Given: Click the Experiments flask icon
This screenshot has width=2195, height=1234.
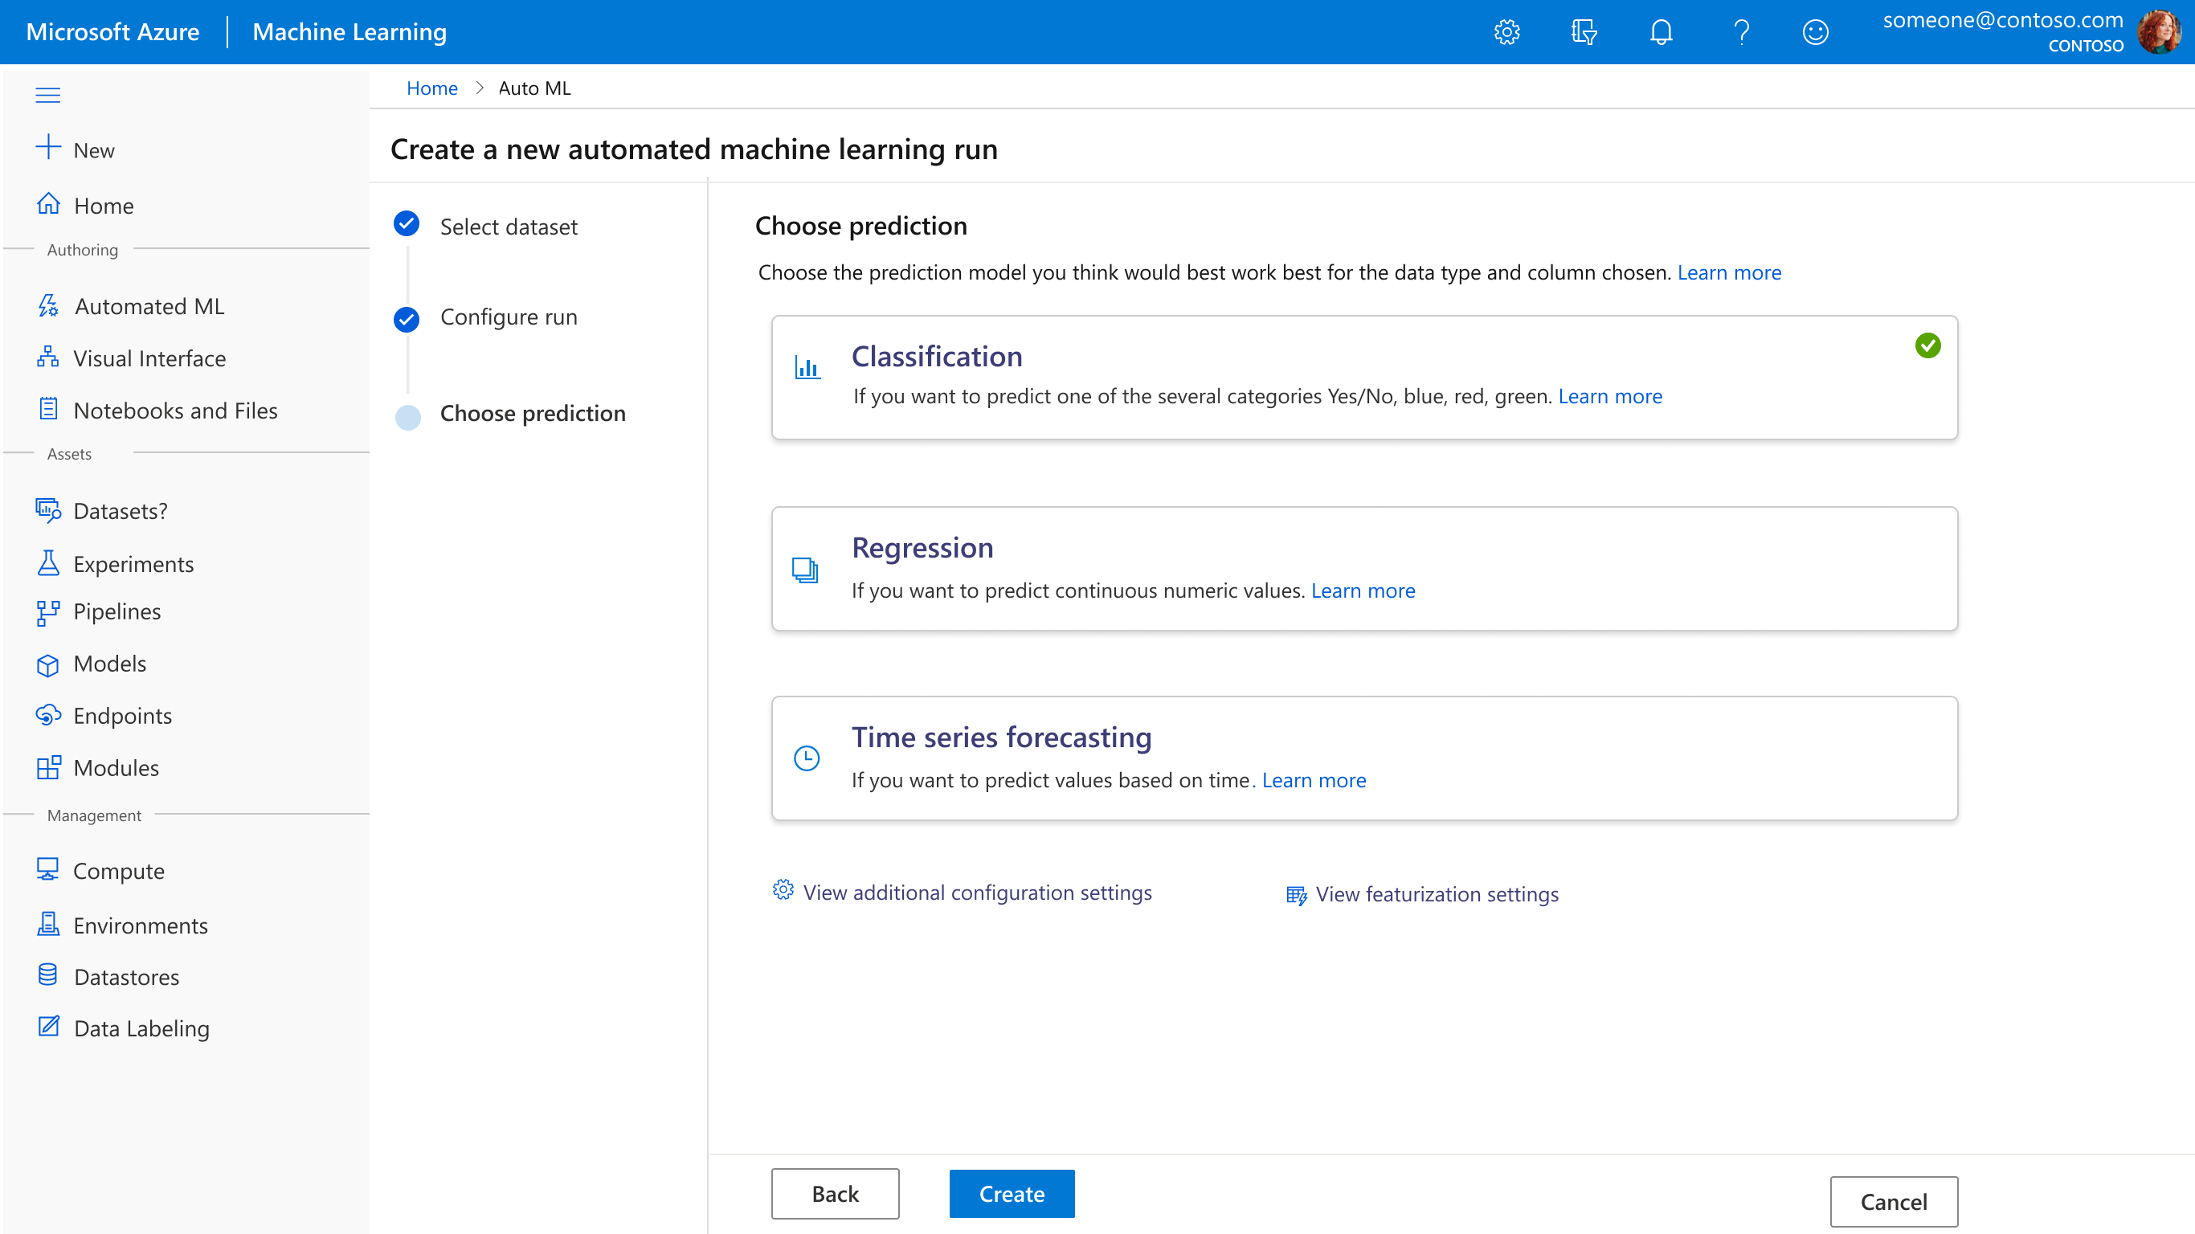Looking at the screenshot, I should point(48,563).
